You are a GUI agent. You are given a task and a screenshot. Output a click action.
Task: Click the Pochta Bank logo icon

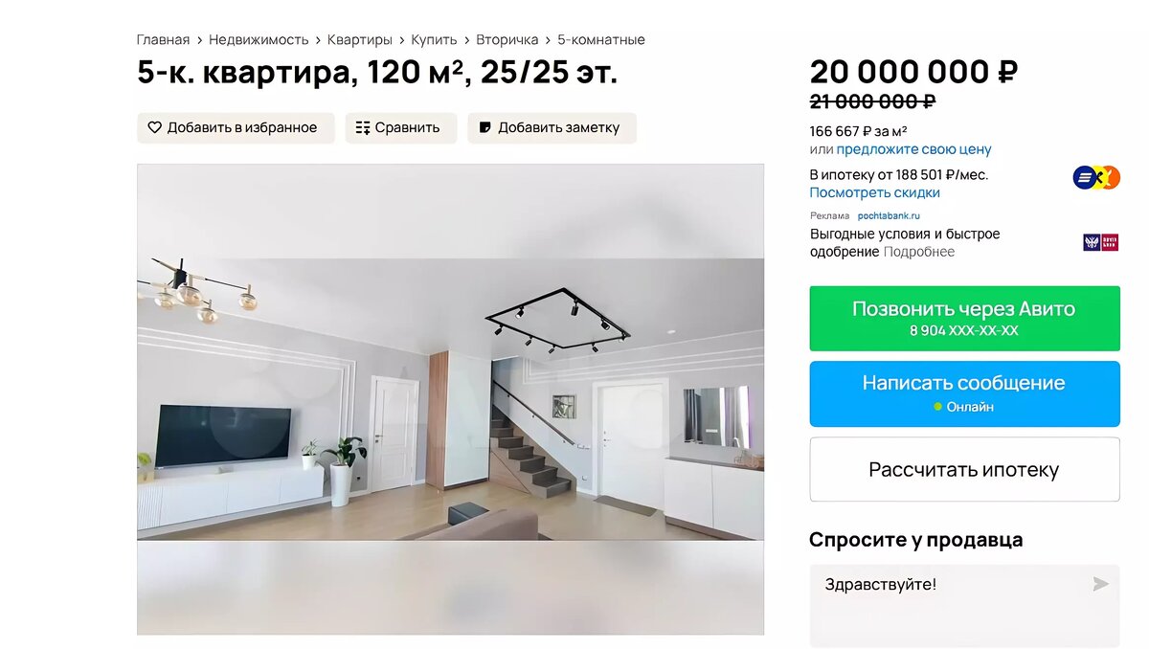click(x=1101, y=242)
